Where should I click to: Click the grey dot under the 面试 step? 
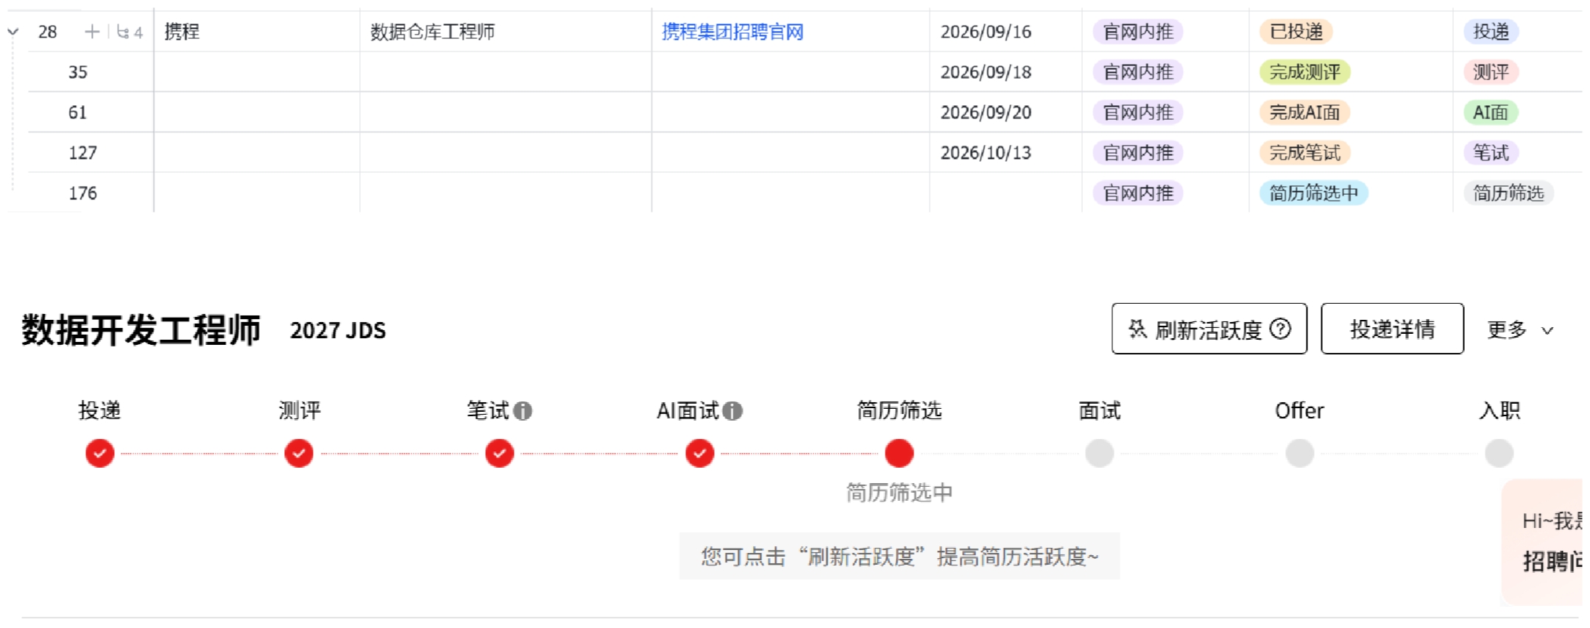[1100, 453]
